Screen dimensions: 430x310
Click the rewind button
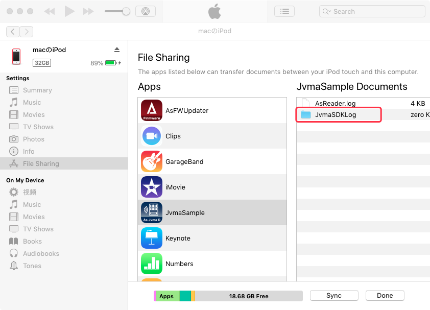pyautogui.click(x=50, y=11)
